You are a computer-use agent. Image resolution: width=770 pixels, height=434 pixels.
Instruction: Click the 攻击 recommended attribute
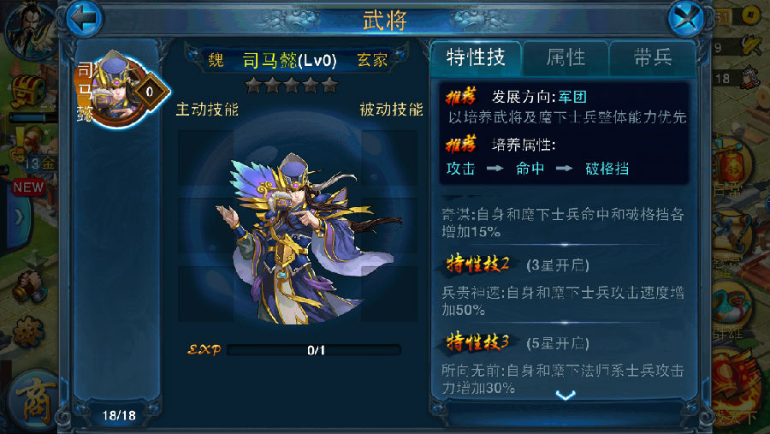pyautogui.click(x=460, y=169)
